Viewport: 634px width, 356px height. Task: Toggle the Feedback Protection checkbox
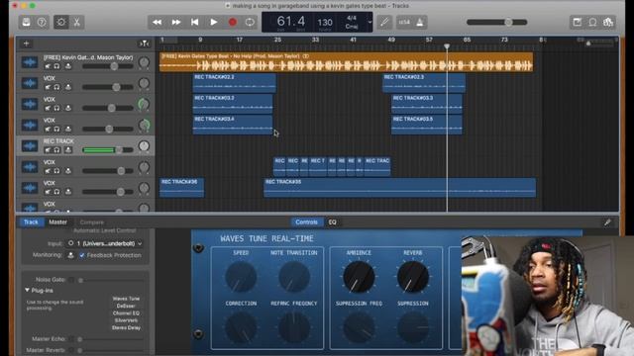(82, 255)
